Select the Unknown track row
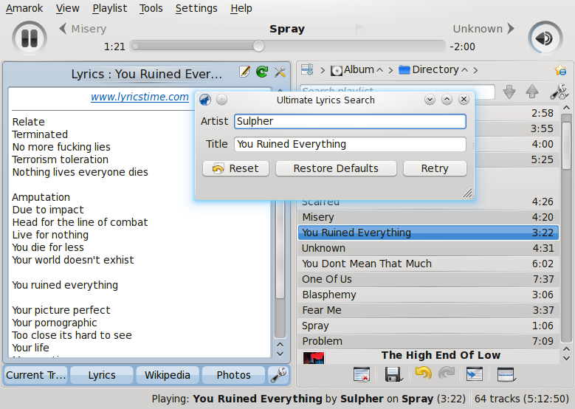The height and width of the screenshot is (409, 575). pyautogui.click(x=428, y=248)
